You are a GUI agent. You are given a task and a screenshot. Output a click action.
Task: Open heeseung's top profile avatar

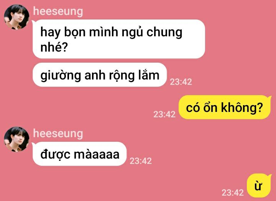(x=17, y=17)
